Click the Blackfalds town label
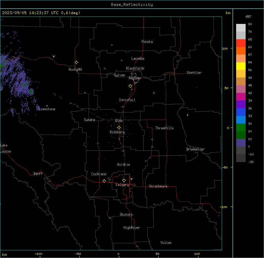264x258 pixels. pos(135,68)
